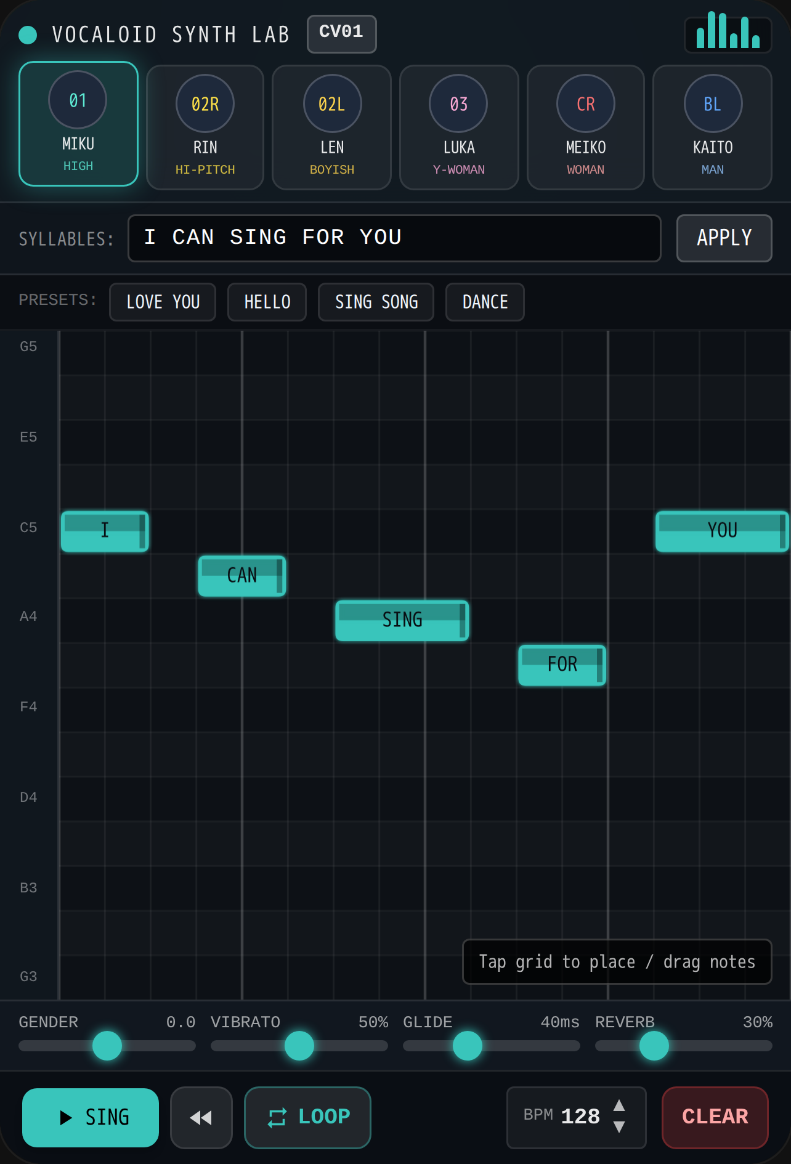
Task: Load the DANCE preset
Action: pos(485,302)
